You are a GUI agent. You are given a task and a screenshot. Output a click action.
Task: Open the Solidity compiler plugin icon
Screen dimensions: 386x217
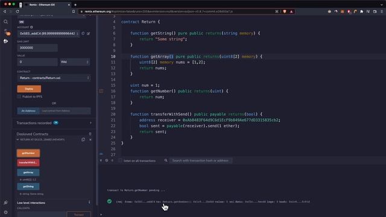pyautogui.click(x=6, y=32)
